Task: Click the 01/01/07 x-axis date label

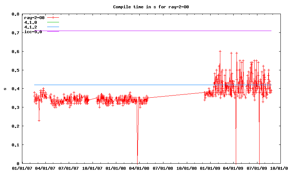Action: tap(22, 168)
